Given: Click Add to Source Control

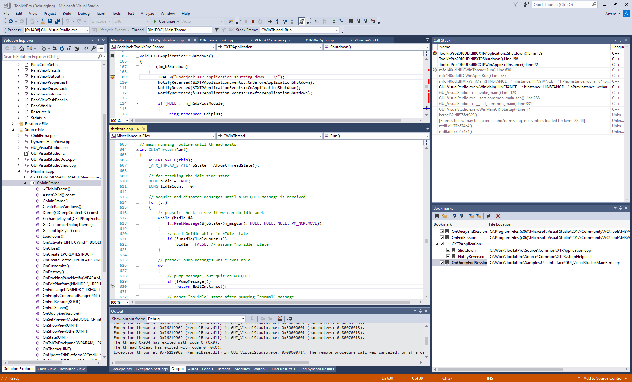Looking at the screenshot, I should [603, 378].
